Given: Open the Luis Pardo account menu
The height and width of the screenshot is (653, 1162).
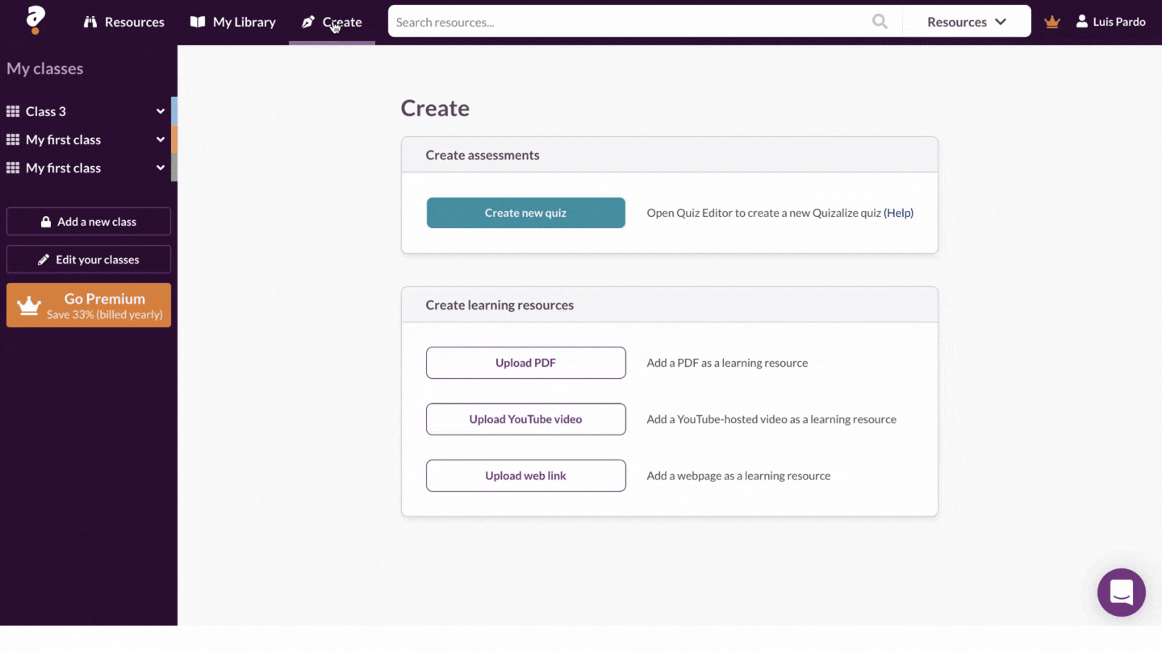Looking at the screenshot, I should click(x=1111, y=22).
